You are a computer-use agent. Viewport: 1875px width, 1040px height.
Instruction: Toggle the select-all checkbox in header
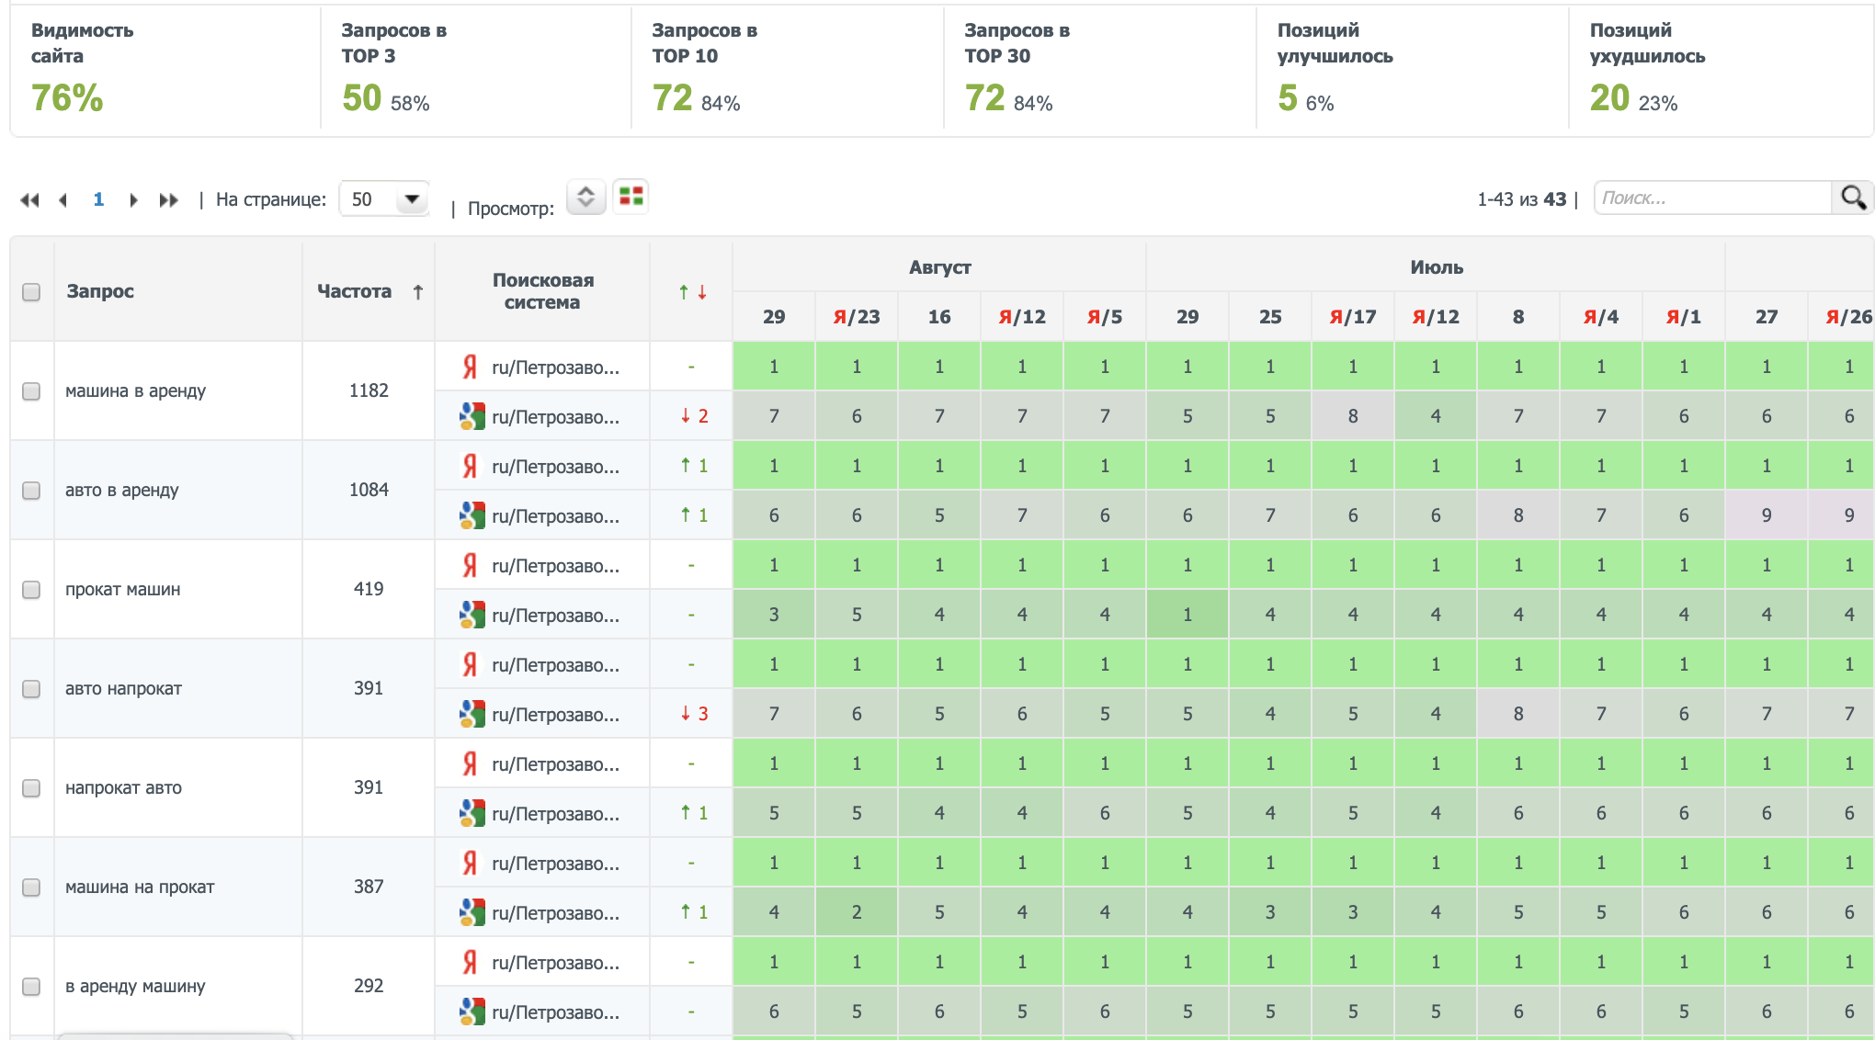[x=31, y=292]
